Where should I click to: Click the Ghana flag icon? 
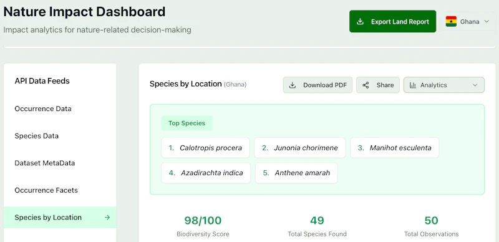coord(451,22)
